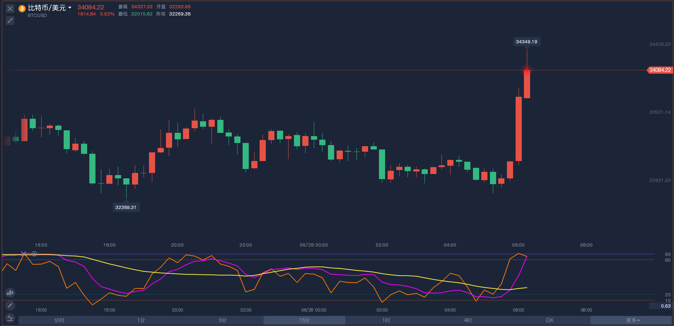The height and width of the screenshot is (326, 674).
Task: Choose the 4时 timeframe
Action: 468,320
